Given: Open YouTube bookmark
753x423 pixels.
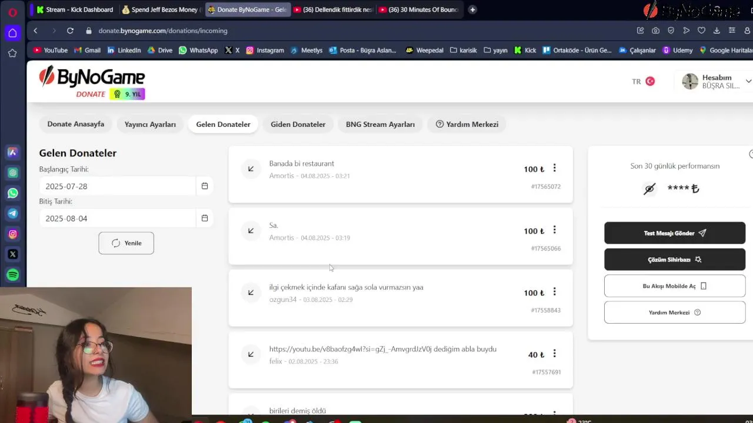Looking at the screenshot, I should [51, 50].
